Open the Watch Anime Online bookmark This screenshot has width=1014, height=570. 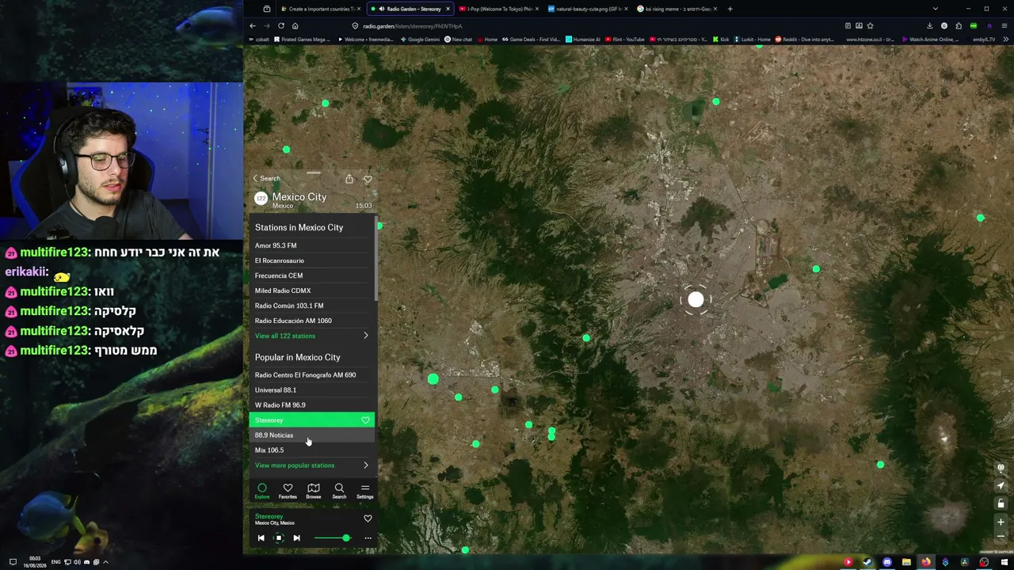931,40
